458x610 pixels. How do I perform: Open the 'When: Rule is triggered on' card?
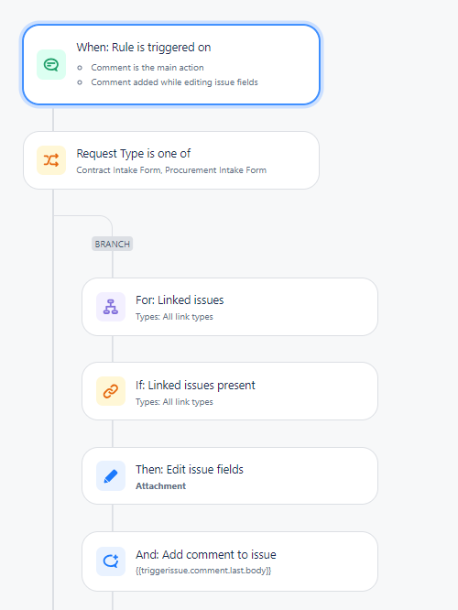171,65
